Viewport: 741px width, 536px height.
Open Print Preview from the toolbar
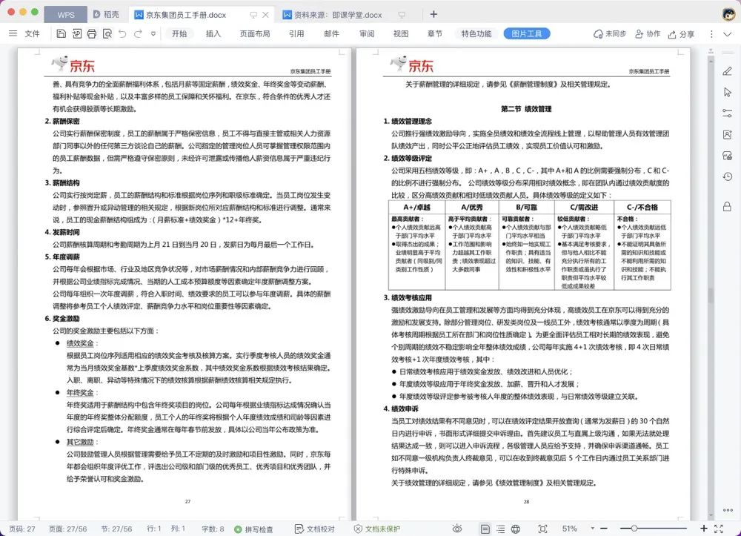click(x=107, y=33)
